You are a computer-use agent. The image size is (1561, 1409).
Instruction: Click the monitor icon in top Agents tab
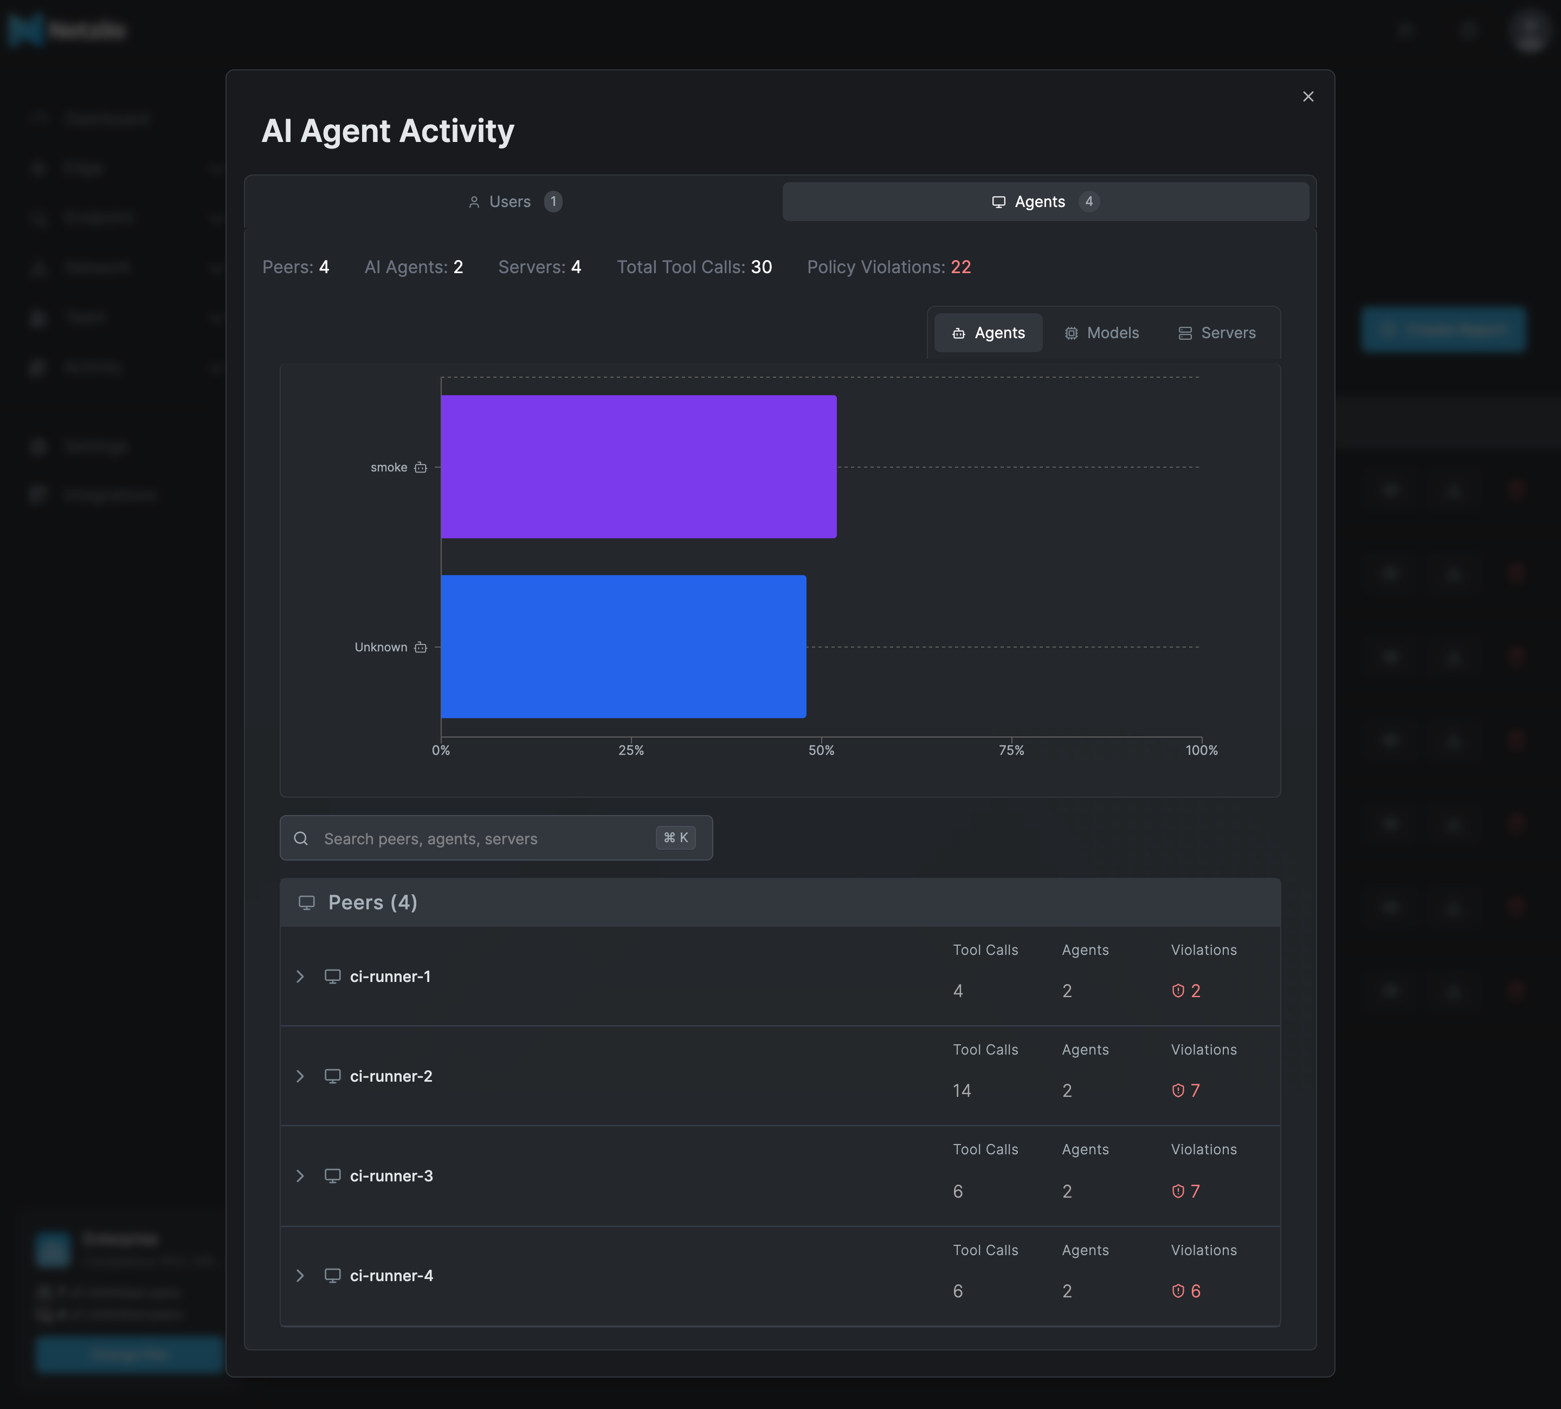[x=999, y=202]
